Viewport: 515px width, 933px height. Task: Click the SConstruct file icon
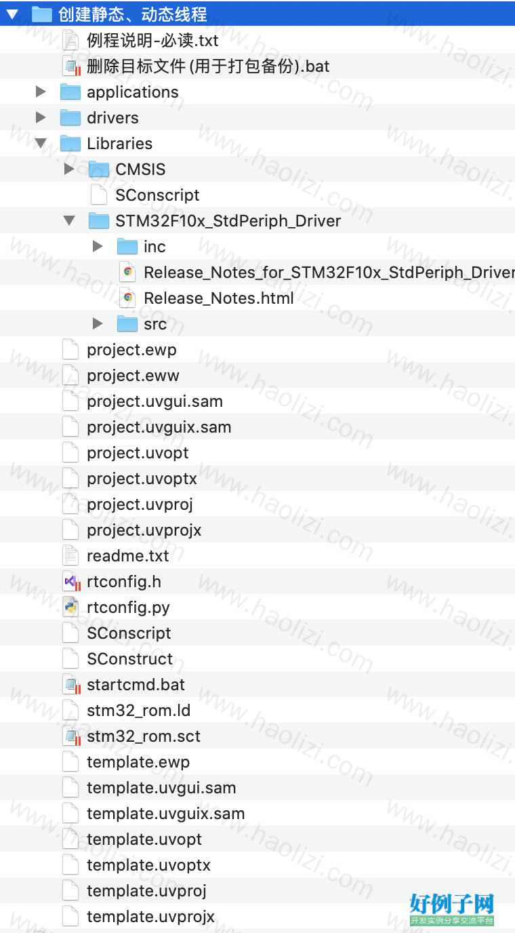(70, 658)
